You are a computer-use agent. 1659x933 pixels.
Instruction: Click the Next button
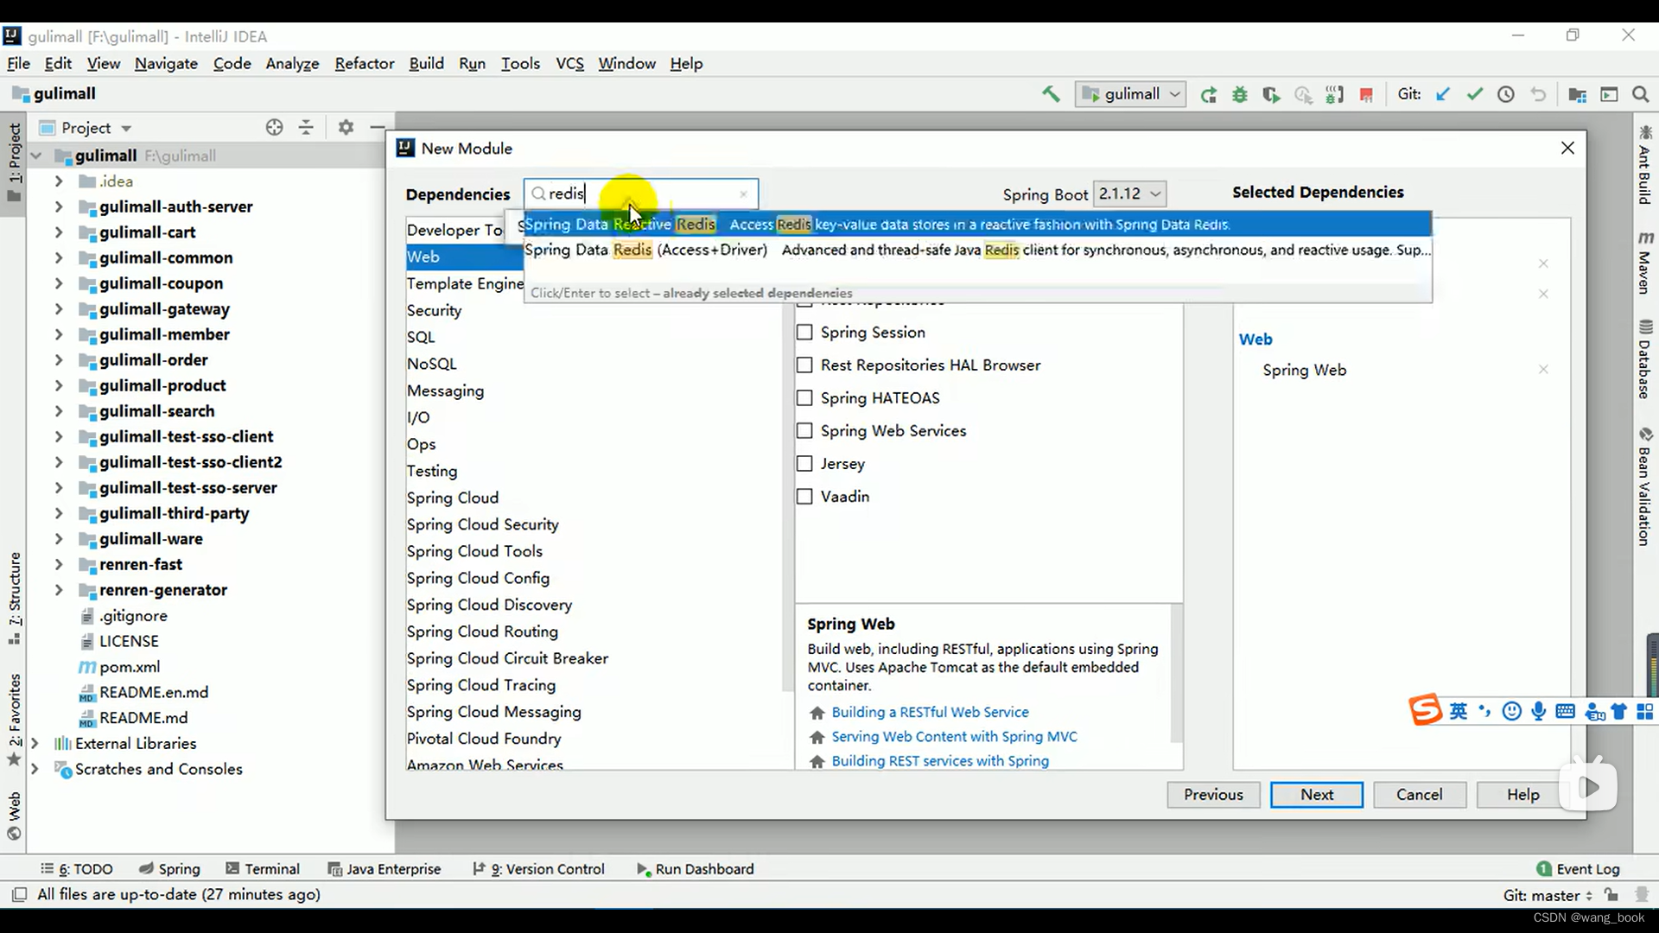coord(1317,795)
